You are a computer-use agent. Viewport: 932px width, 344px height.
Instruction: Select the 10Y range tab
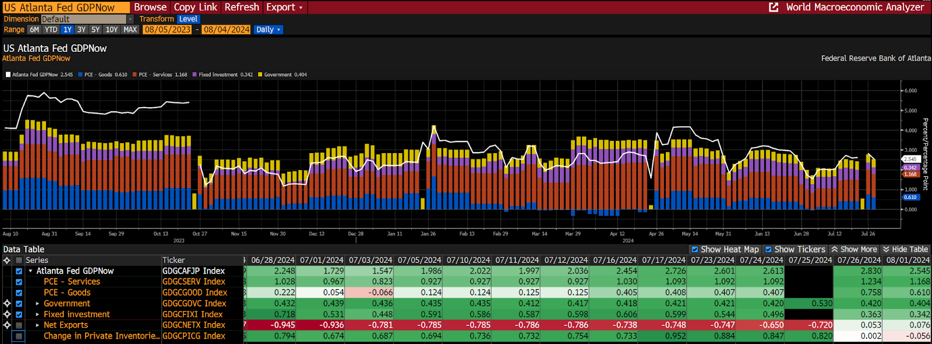[112, 30]
